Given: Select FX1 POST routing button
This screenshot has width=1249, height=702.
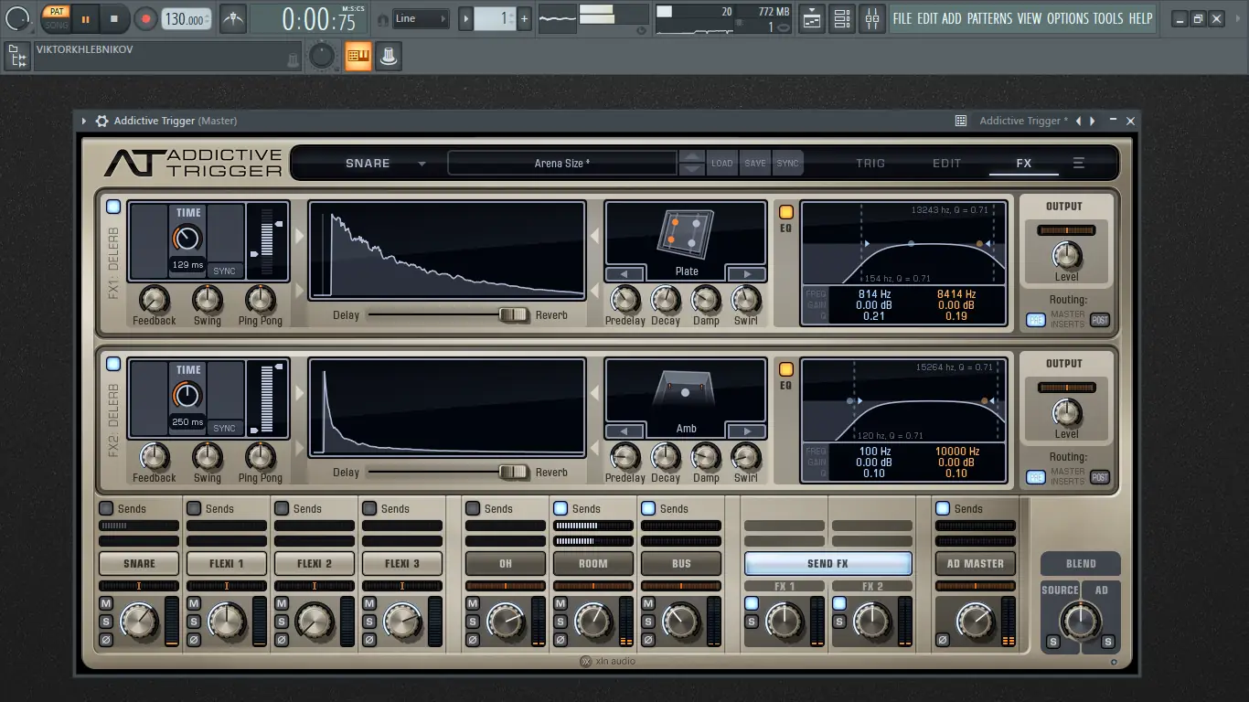Looking at the screenshot, I should [x=1100, y=321].
